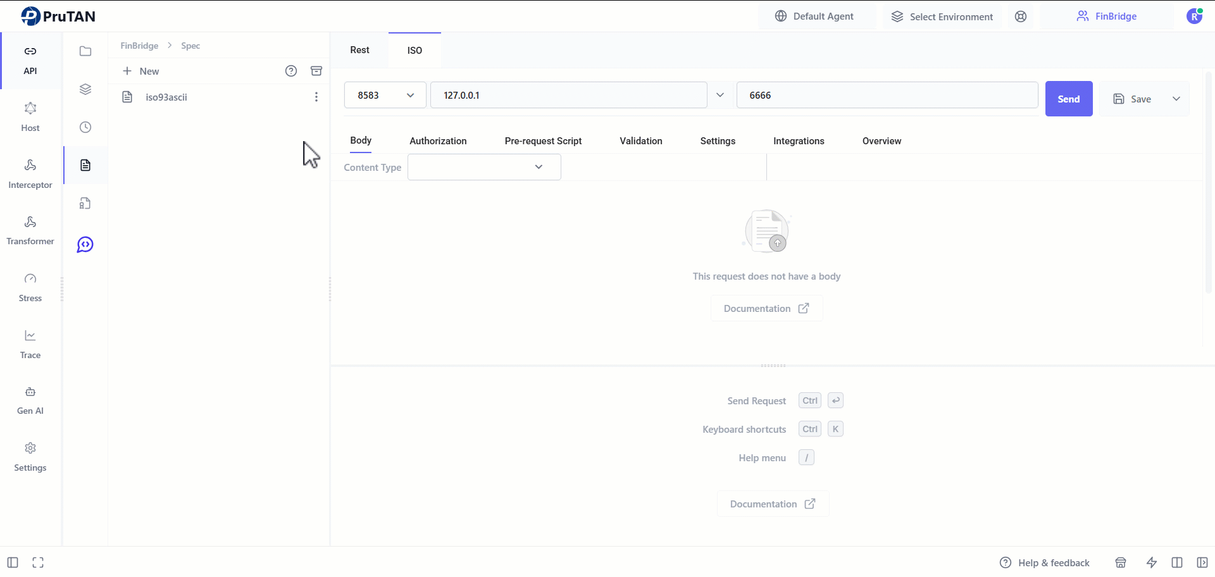Image resolution: width=1215 pixels, height=577 pixels.
Task: Open the Pre-request Script tab
Action: click(543, 141)
